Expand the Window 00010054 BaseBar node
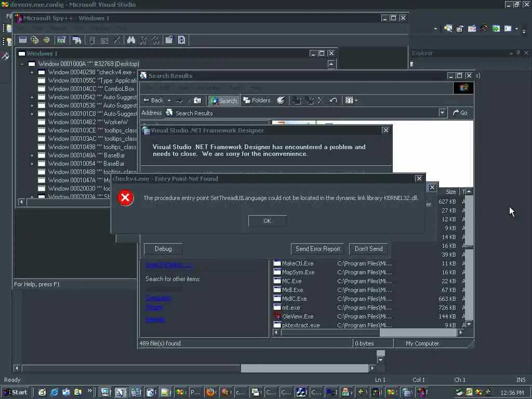Viewport: 532px width, 399px height. click(x=32, y=164)
